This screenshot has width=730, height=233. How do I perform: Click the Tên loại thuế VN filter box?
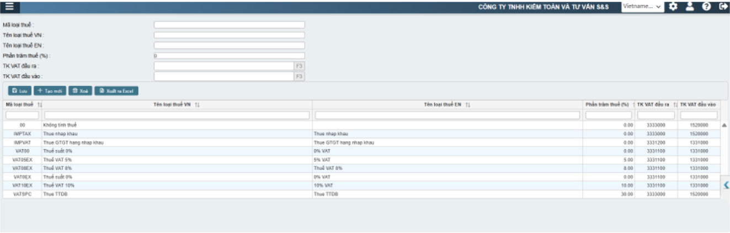click(177, 115)
